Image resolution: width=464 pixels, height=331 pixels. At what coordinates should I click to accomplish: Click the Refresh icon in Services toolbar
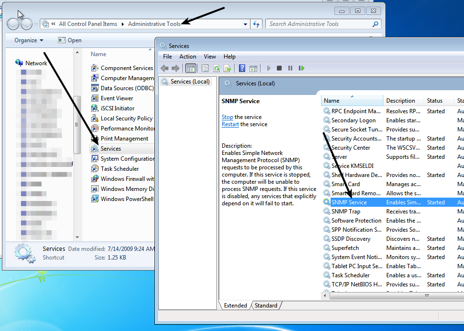[x=216, y=69]
